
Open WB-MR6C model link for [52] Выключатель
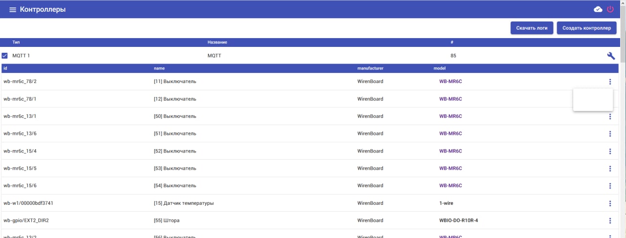[450, 151]
